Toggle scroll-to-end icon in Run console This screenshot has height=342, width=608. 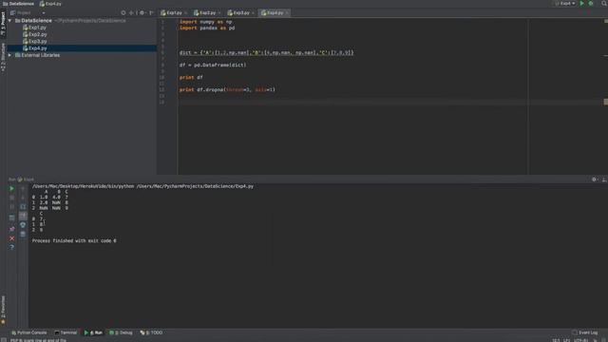click(x=23, y=216)
